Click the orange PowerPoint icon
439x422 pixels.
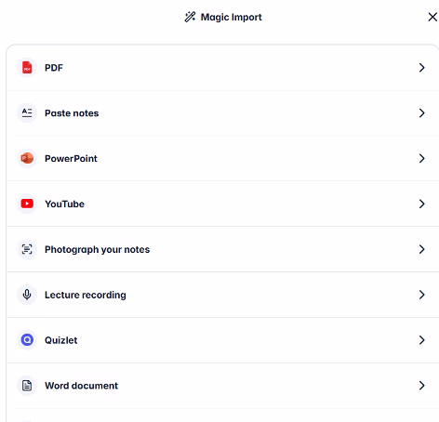click(27, 158)
